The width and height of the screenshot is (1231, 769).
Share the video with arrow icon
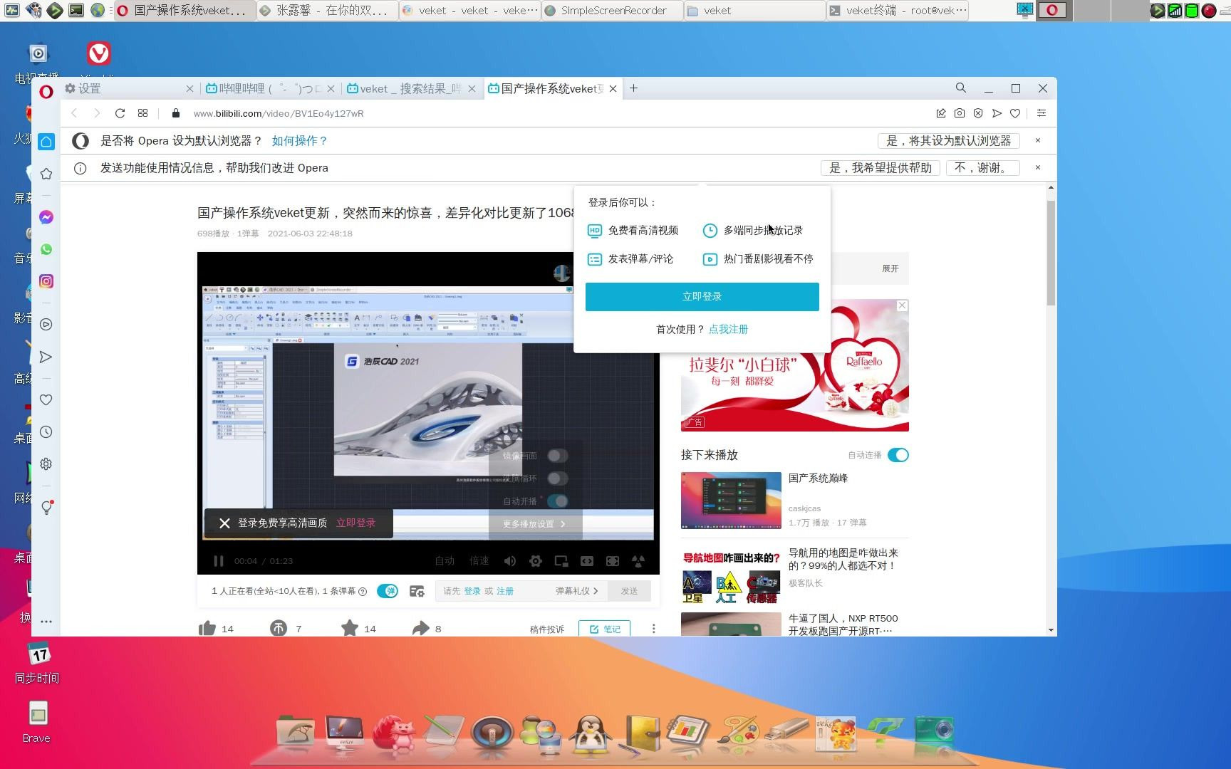[x=421, y=629]
